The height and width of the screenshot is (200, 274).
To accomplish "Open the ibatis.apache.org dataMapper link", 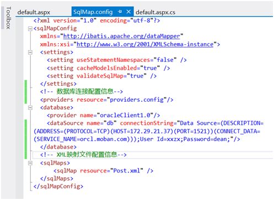I will [121, 36].
